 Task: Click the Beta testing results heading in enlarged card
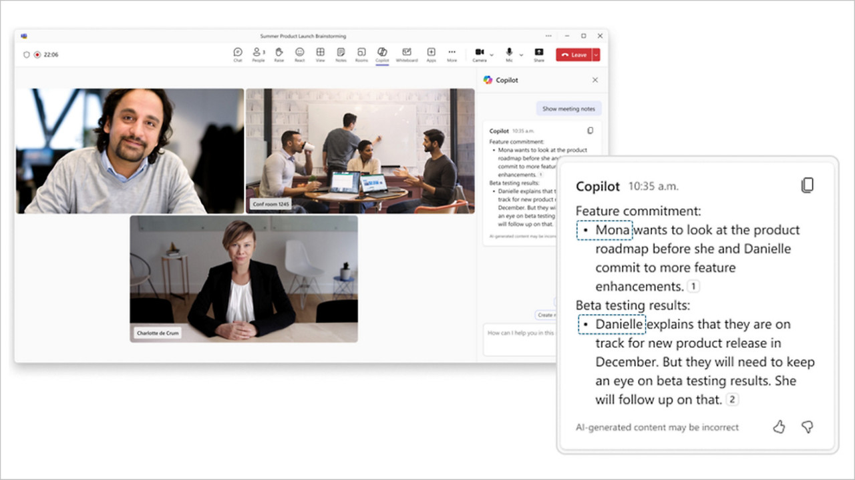pyautogui.click(x=633, y=306)
